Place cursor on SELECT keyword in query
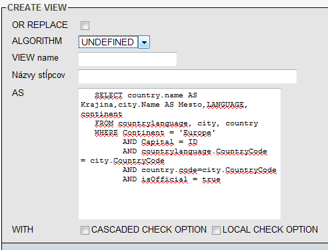The width and height of the screenshot is (328, 250). tap(109, 95)
